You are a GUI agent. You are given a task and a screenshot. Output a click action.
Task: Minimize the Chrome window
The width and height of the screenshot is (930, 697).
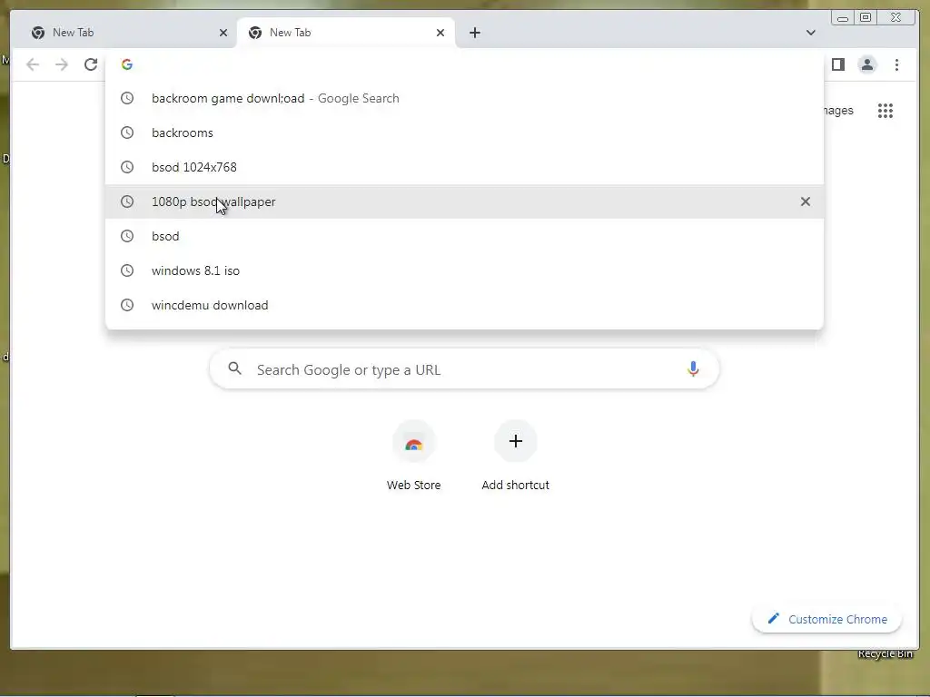(x=842, y=18)
